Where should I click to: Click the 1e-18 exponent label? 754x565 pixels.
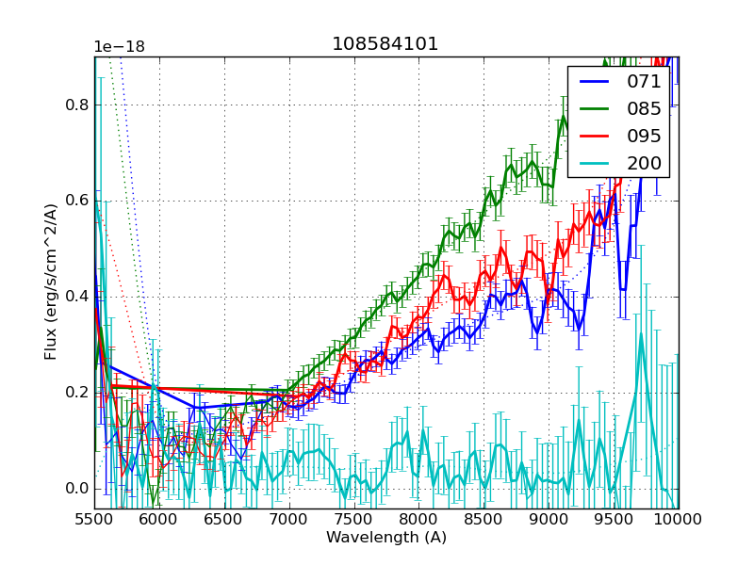[119, 47]
